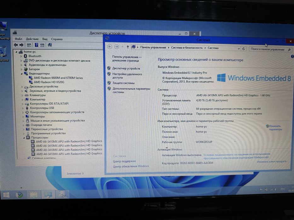Open the browser icon on the taskbar

[x=19, y=195]
